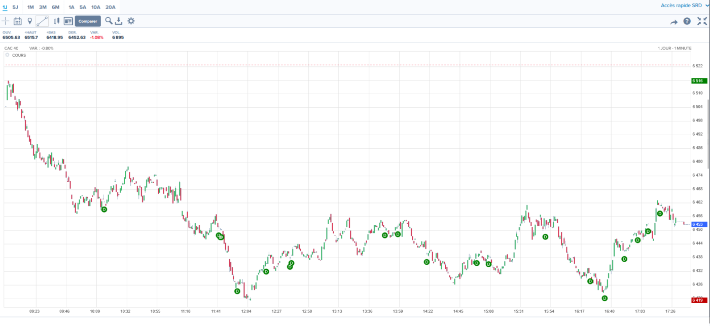Click the D marker near 14:22
The image size is (710, 326).
point(427,262)
